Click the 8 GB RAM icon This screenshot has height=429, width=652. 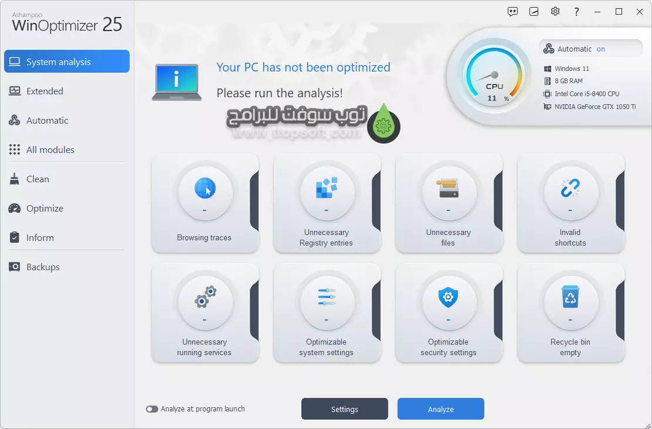pyautogui.click(x=548, y=81)
